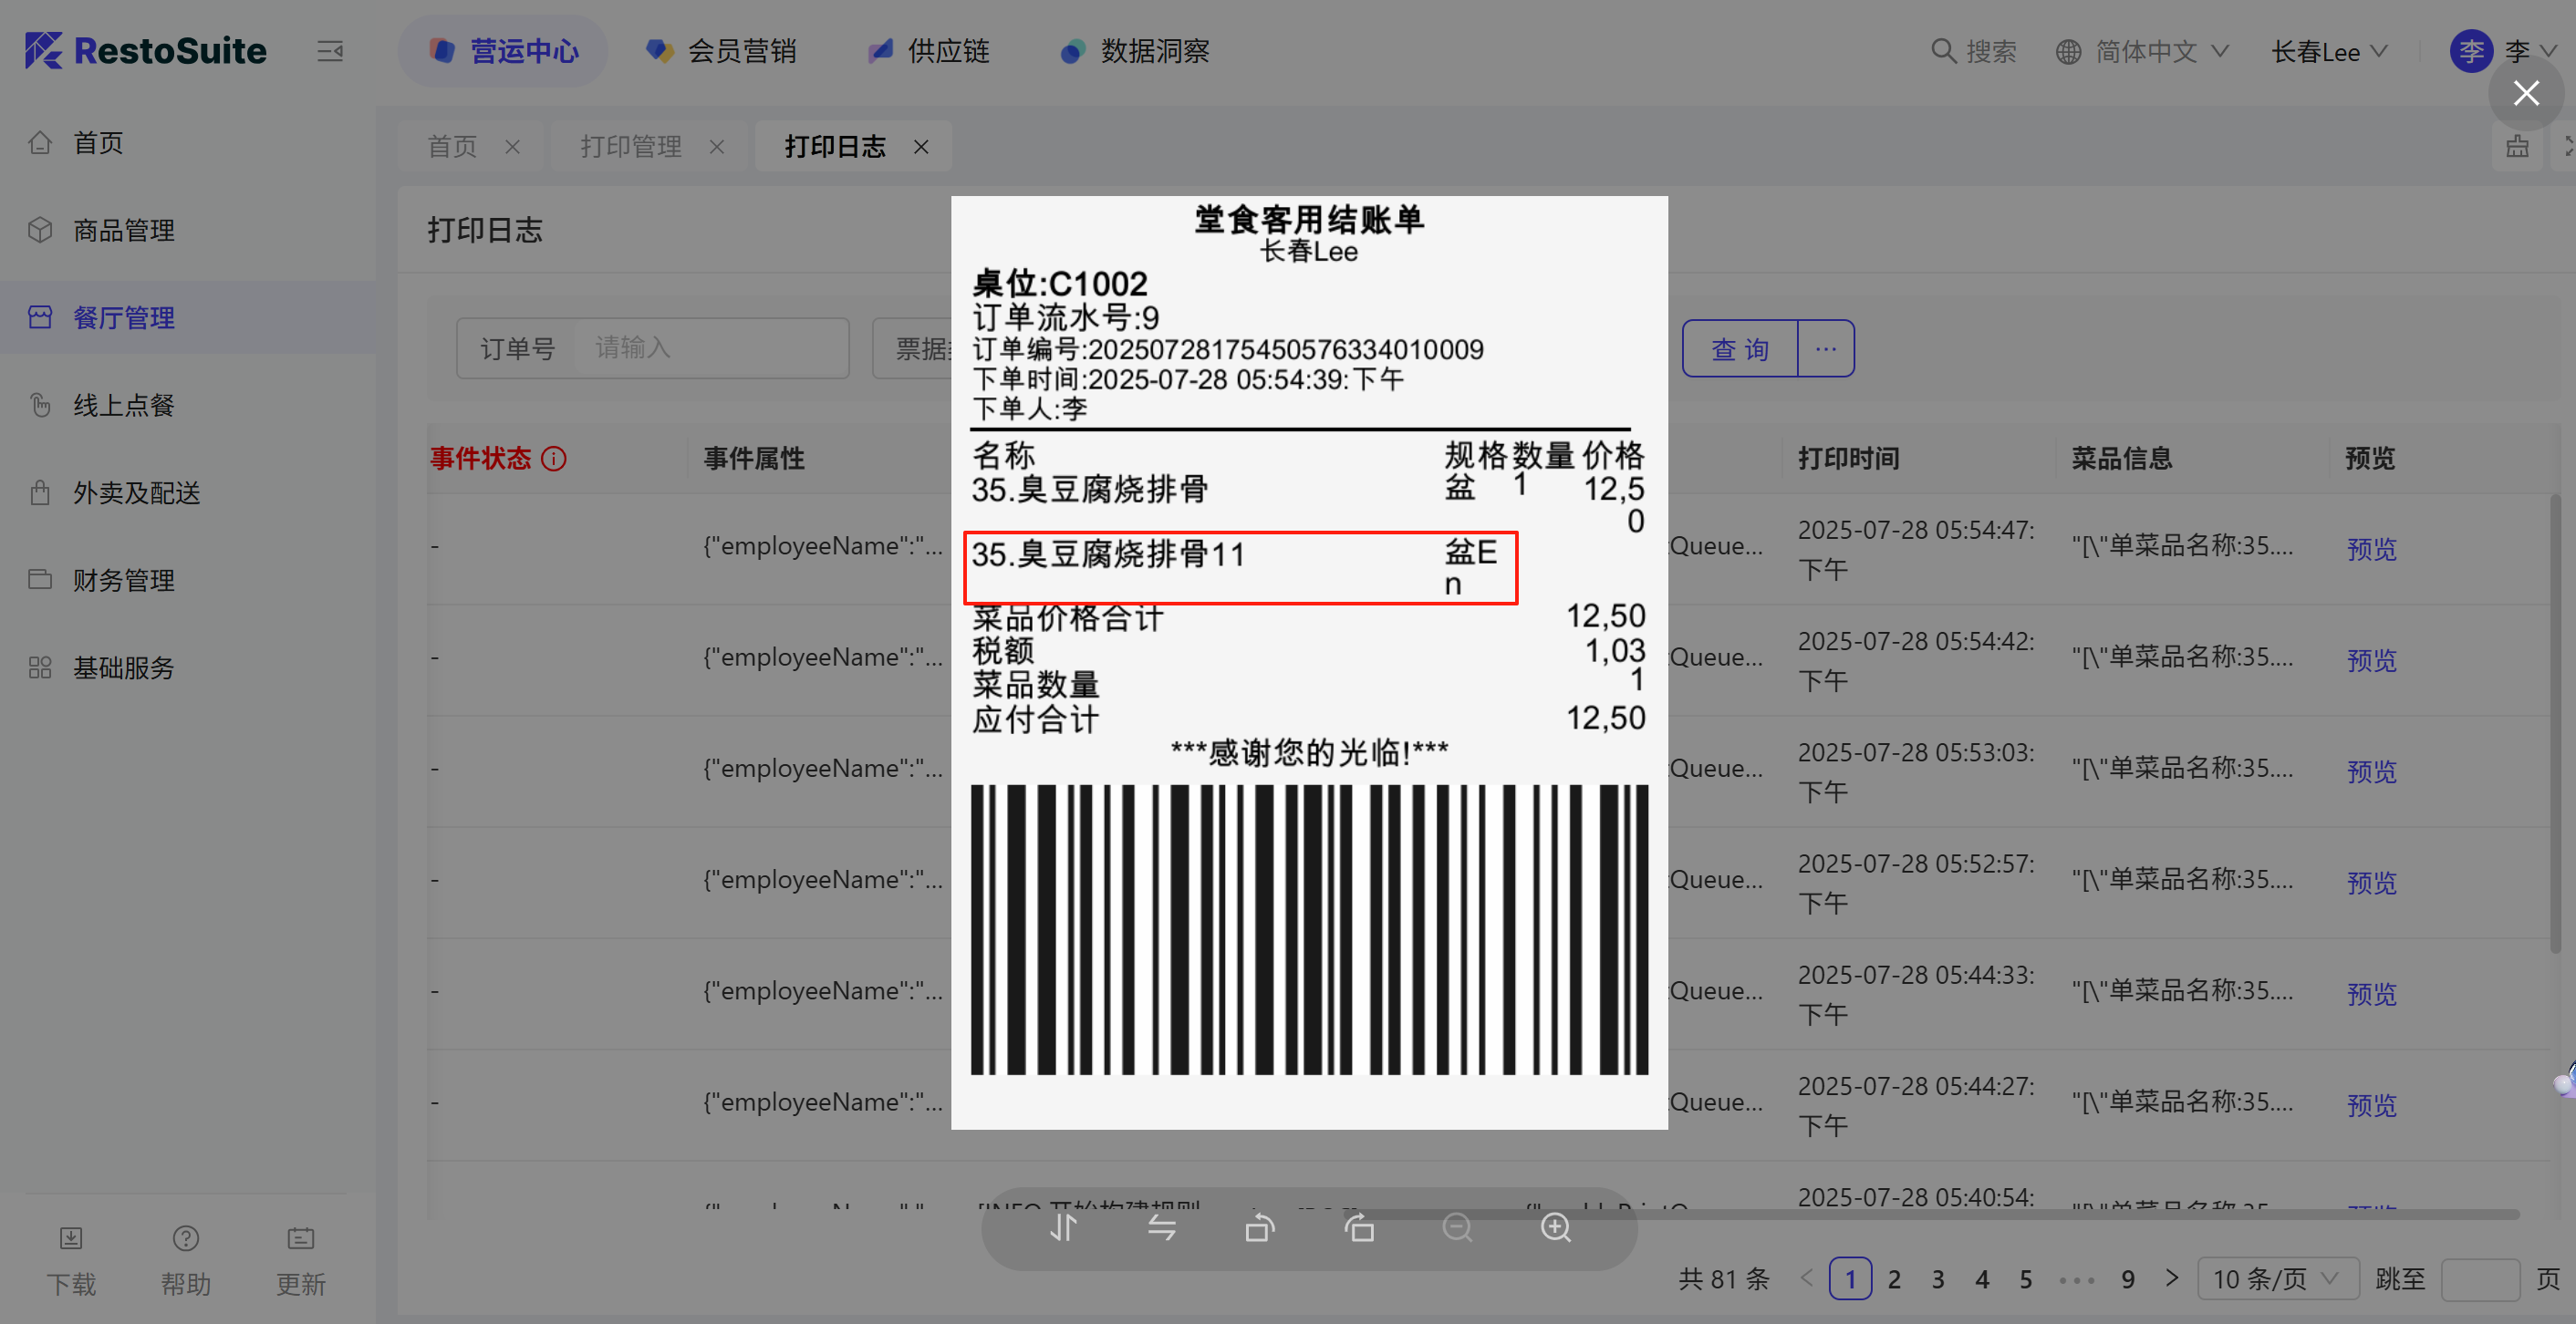Open the 简体中文 language dropdown
The height and width of the screenshot is (1324, 2576).
pos(2142,51)
